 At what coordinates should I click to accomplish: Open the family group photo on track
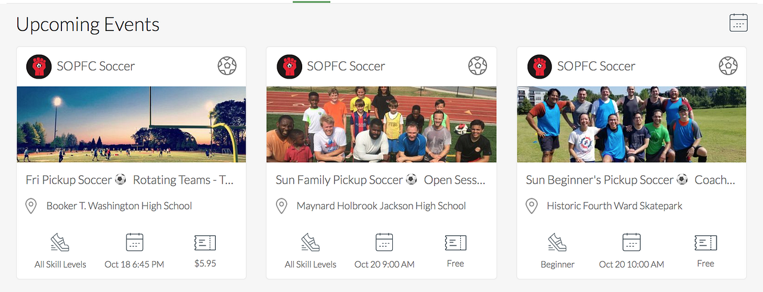click(x=381, y=124)
